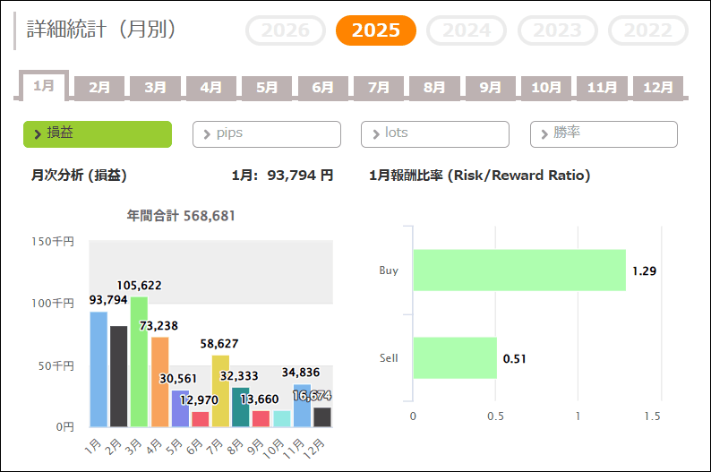Click the blue January bar showing 93,794
Viewport: 711px width, 472px height.
[x=99, y=369]
